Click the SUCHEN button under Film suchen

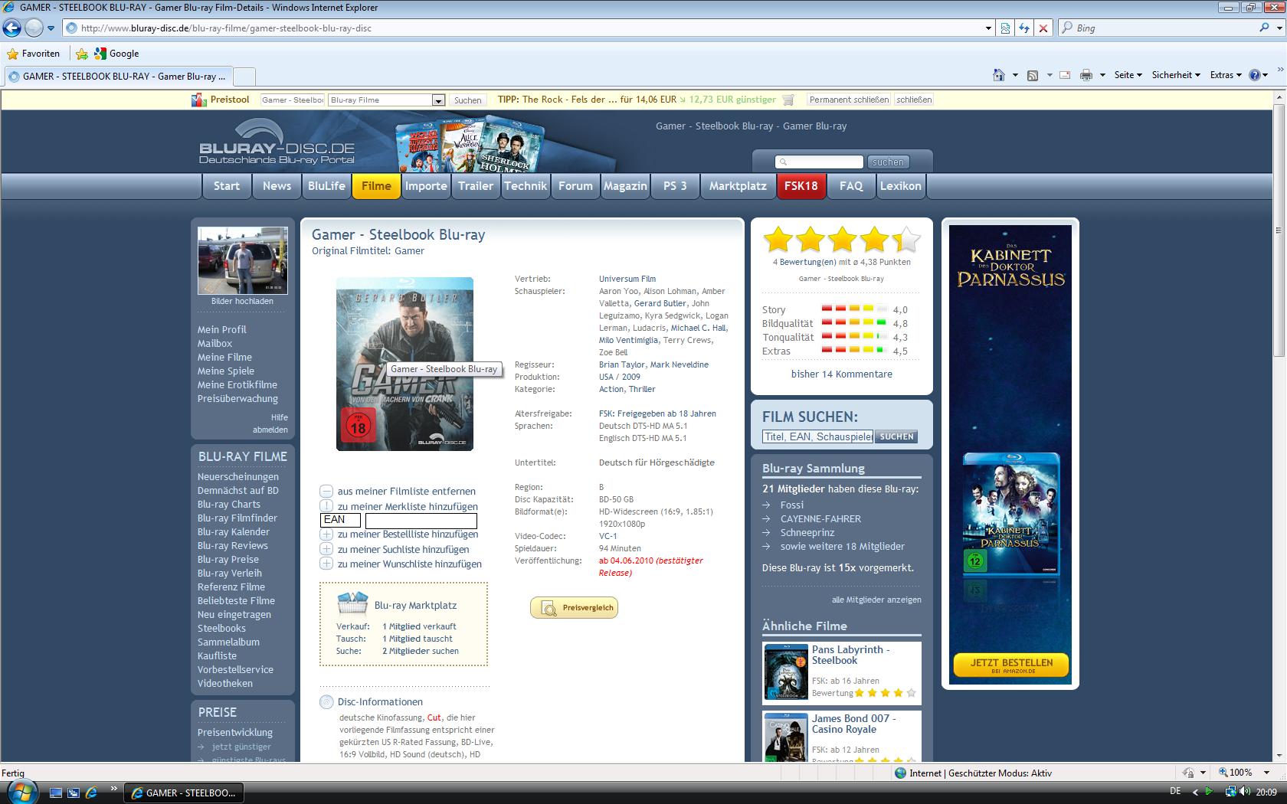[x=896, y=436]
